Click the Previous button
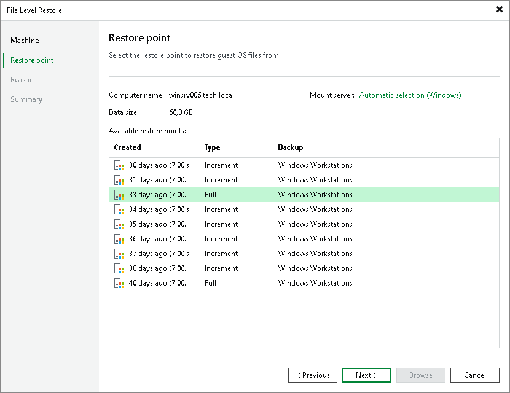The width and height of the screenshot is (510, 393). (313, 375)
